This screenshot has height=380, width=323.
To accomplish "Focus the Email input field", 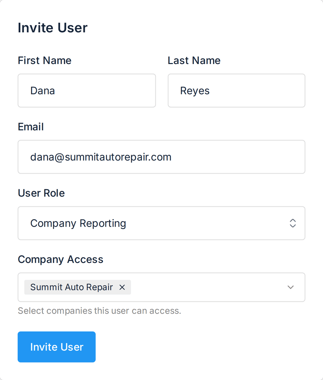I will point(161,157).
